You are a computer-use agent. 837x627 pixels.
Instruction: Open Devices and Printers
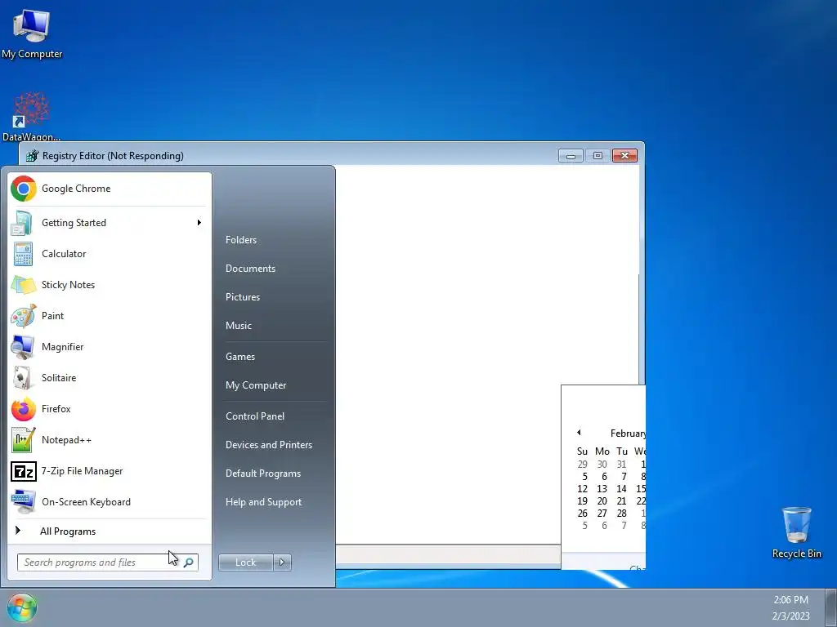268,445
